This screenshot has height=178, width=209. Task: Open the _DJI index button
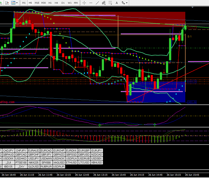click(x=8, y=163)
